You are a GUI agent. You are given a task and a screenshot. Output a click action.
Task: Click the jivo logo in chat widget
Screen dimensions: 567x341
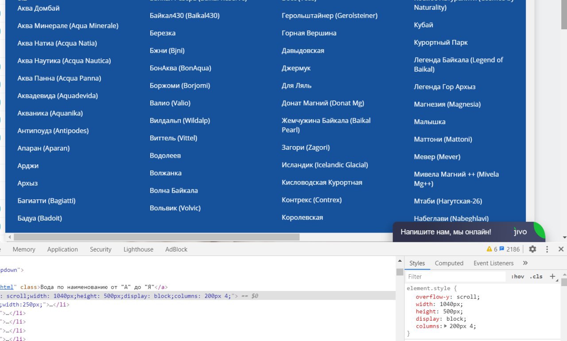[x=520, y=232]
